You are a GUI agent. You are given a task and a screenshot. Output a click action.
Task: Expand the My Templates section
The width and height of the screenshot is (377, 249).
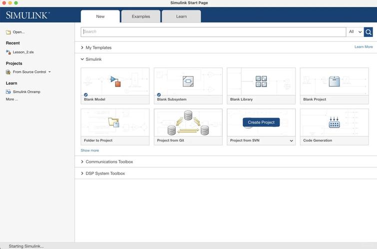pyautogui.click(x=82, y=48)
